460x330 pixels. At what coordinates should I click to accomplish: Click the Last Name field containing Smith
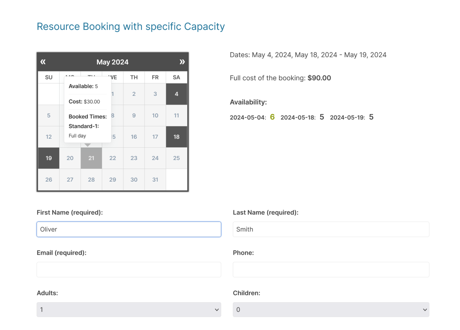tap(331, 229)
